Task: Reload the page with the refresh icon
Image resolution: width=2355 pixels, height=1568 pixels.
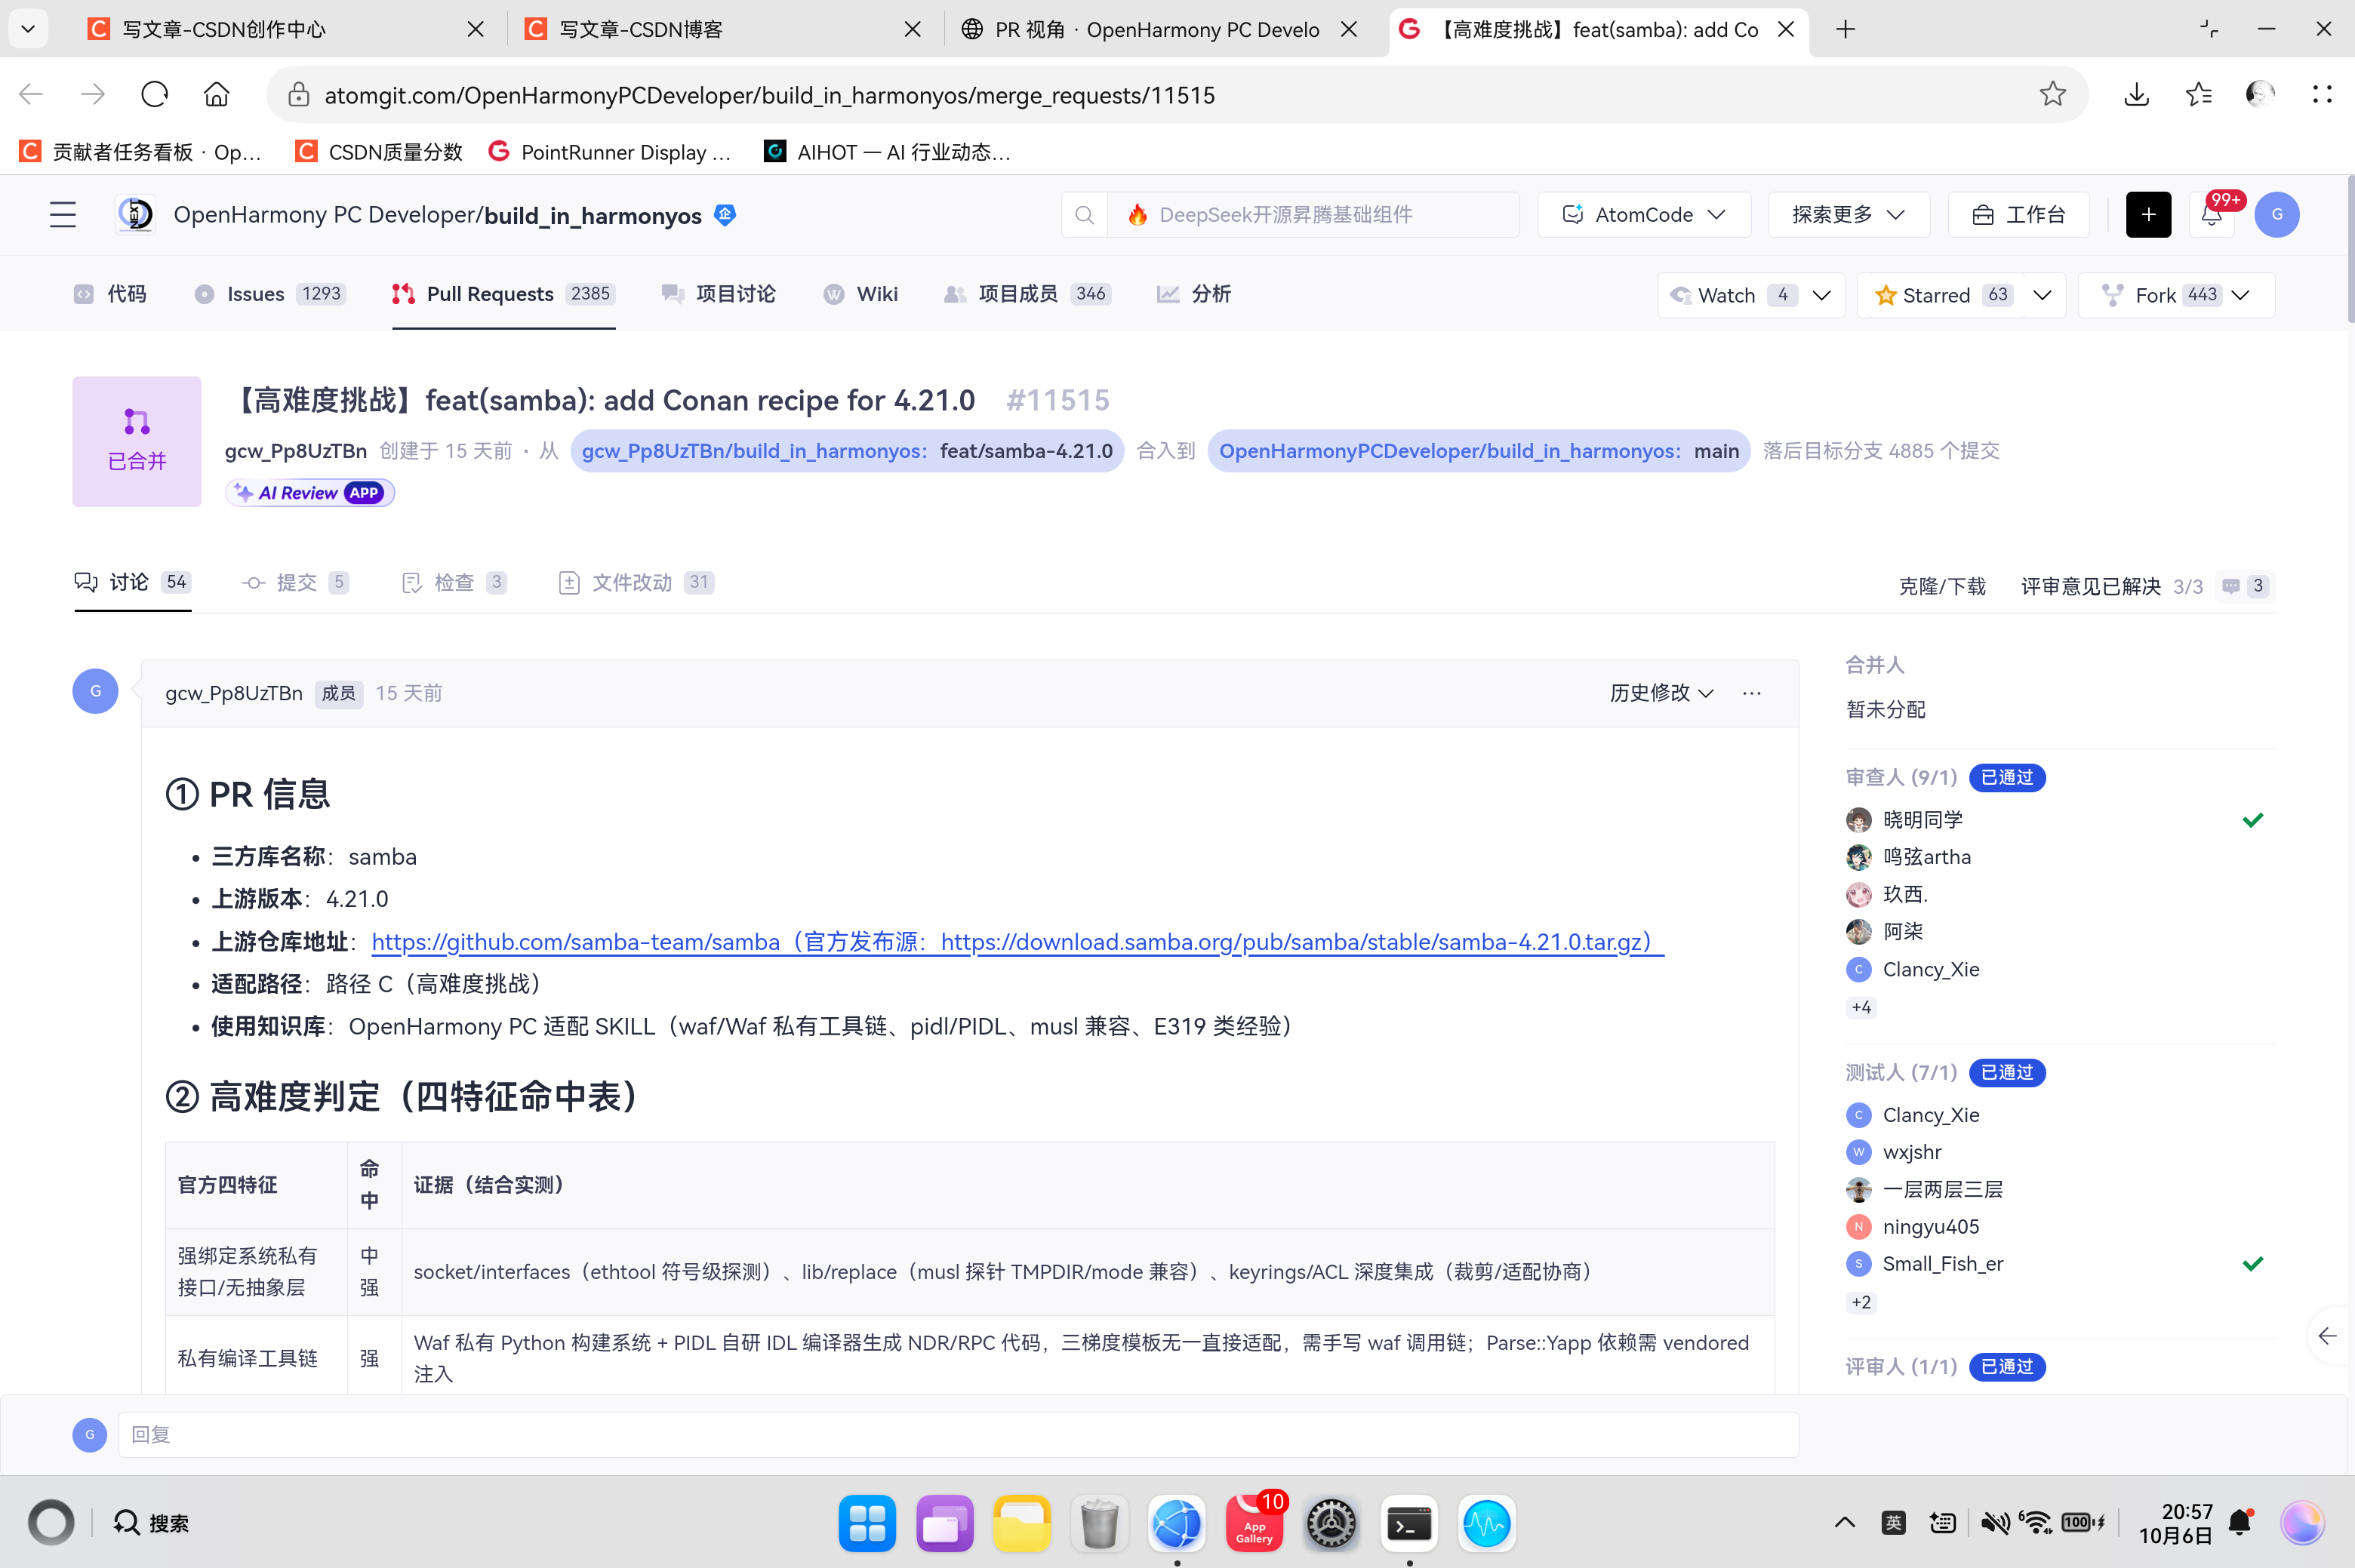Action: point(154,94)
